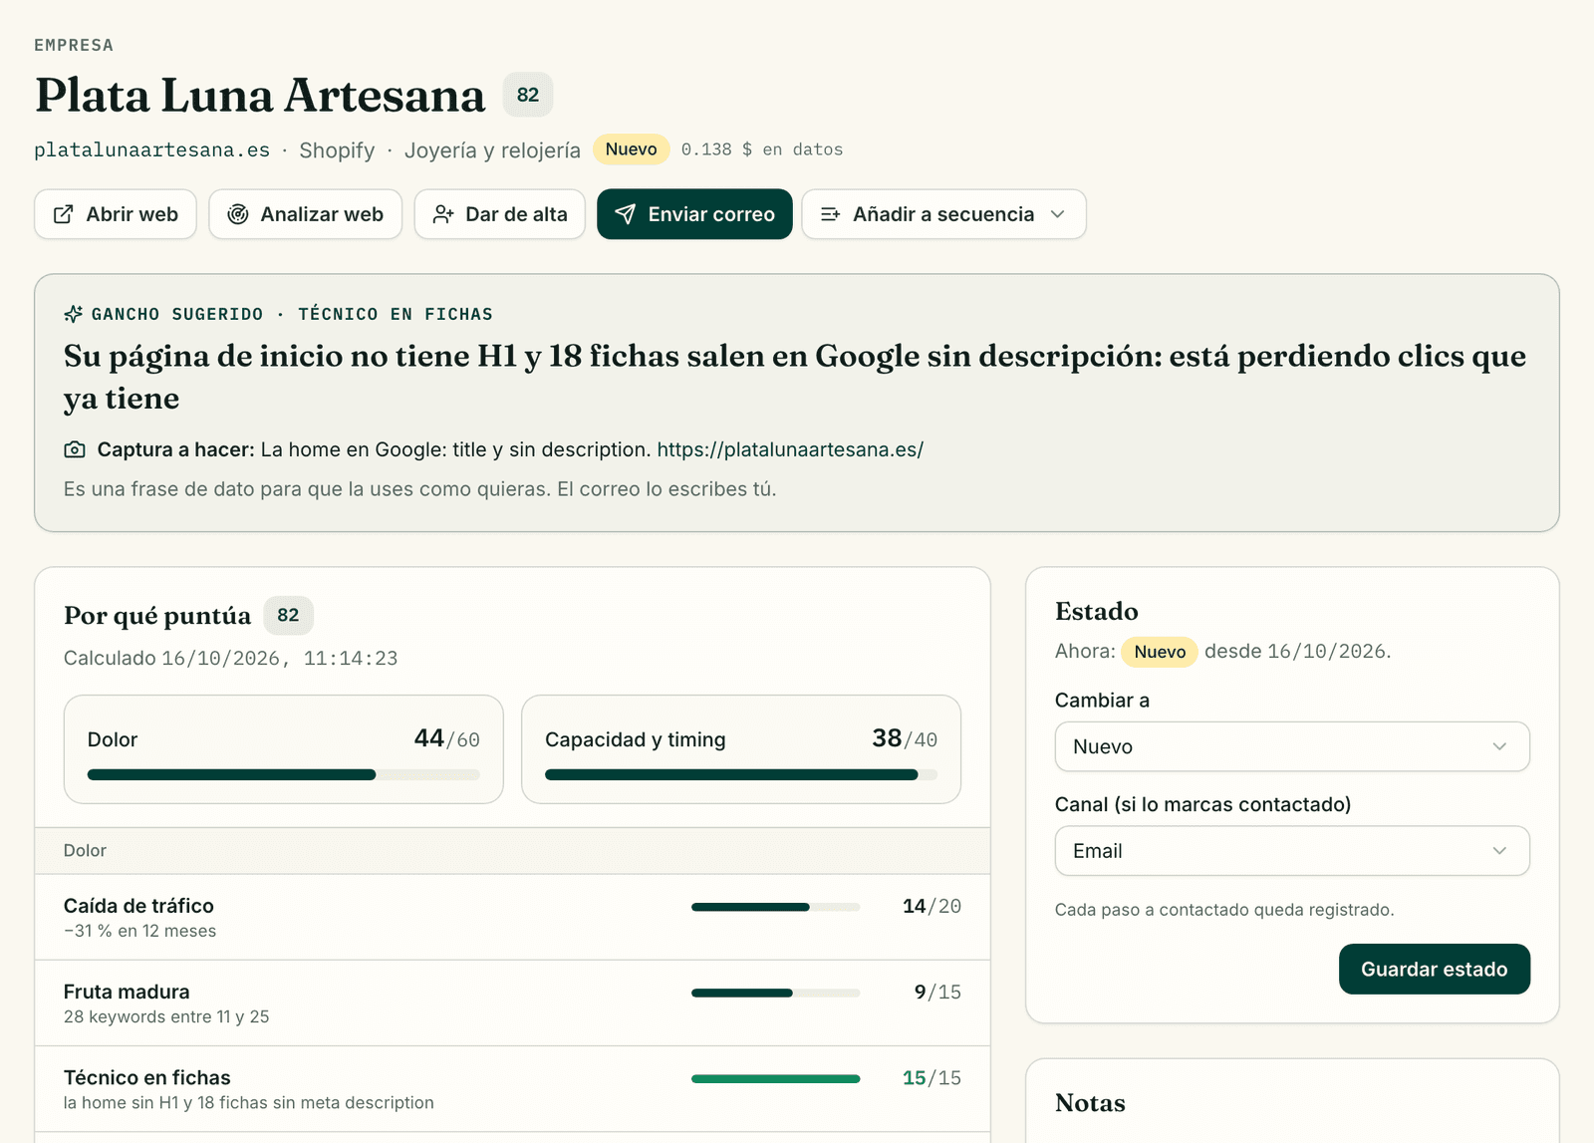Image resolution: width=1594 pixels, height=1143 pixels.
Task: Click the '−31 % en 12 meses' subtitle
Action: 139,931
